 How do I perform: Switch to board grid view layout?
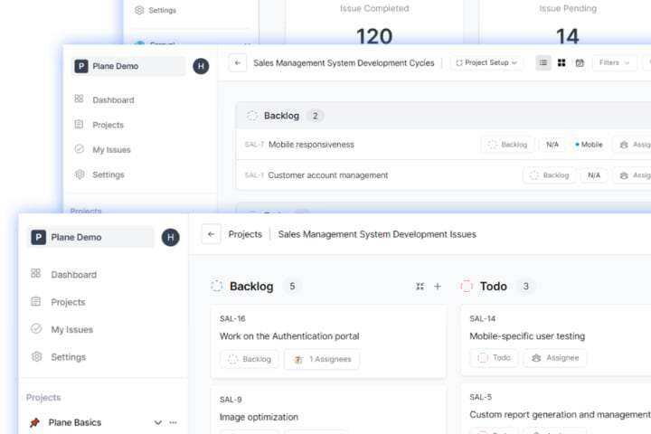[561, 63]
